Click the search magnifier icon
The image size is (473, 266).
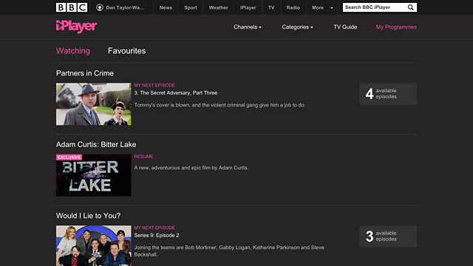[x=411, y=7]
